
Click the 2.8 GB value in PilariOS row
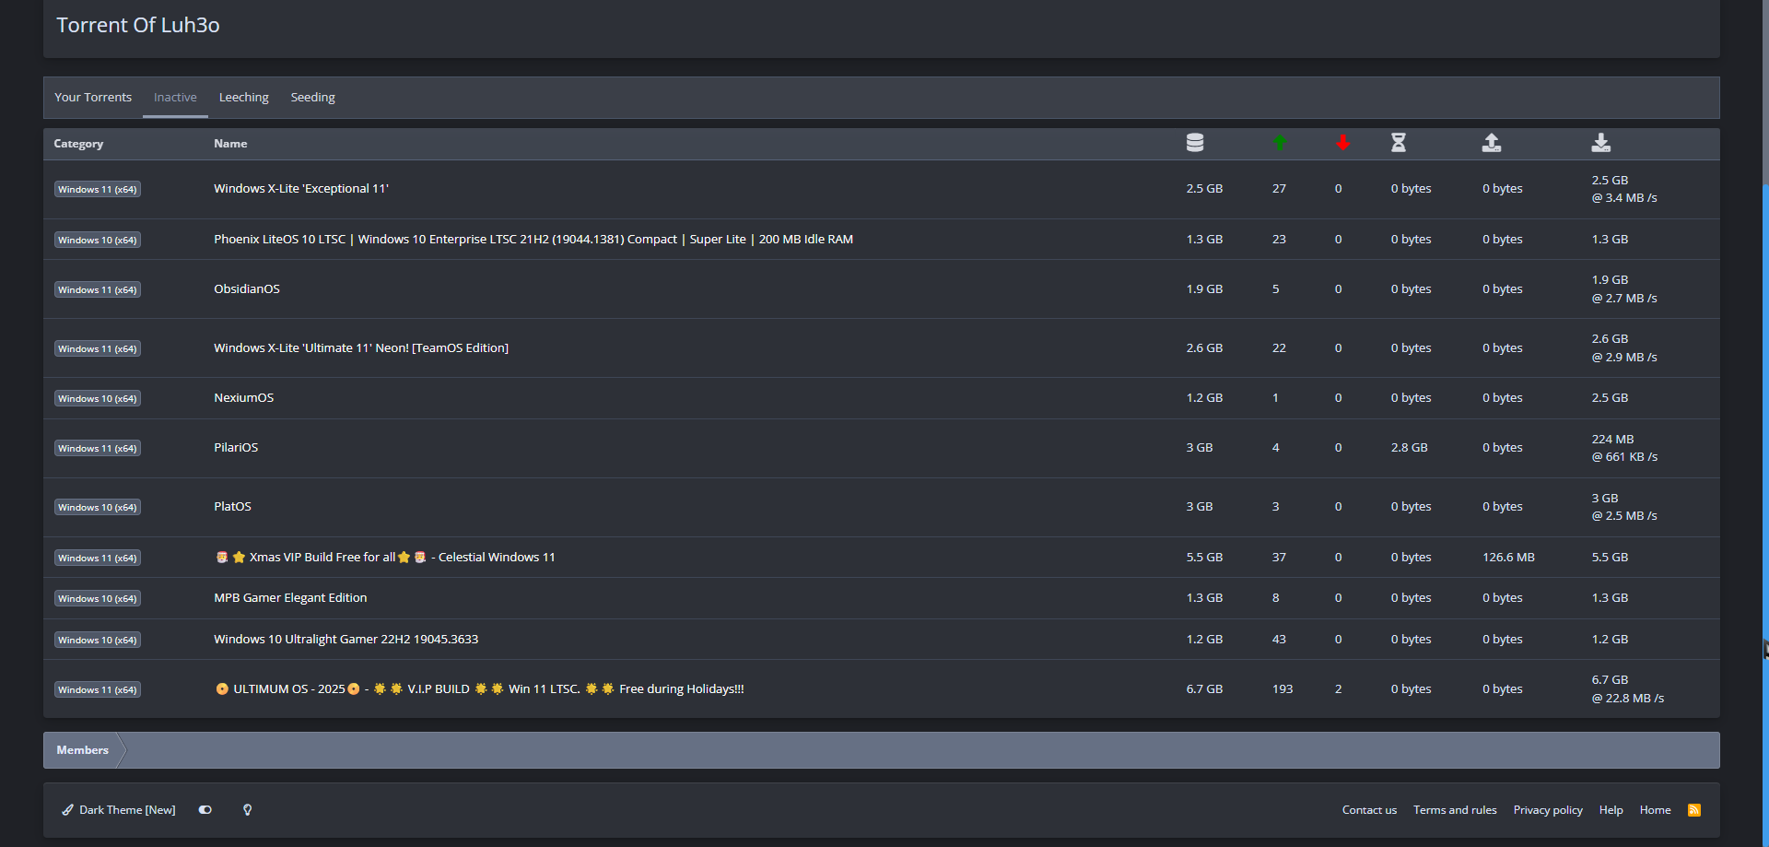pos(1410,448)
